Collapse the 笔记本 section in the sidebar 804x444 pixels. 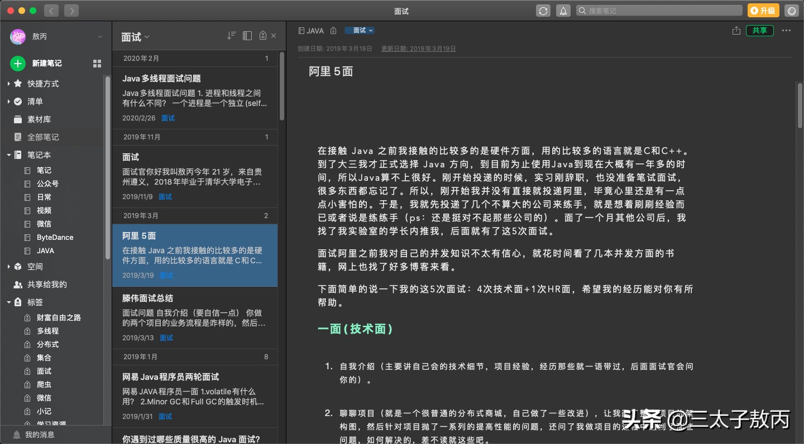8,155
